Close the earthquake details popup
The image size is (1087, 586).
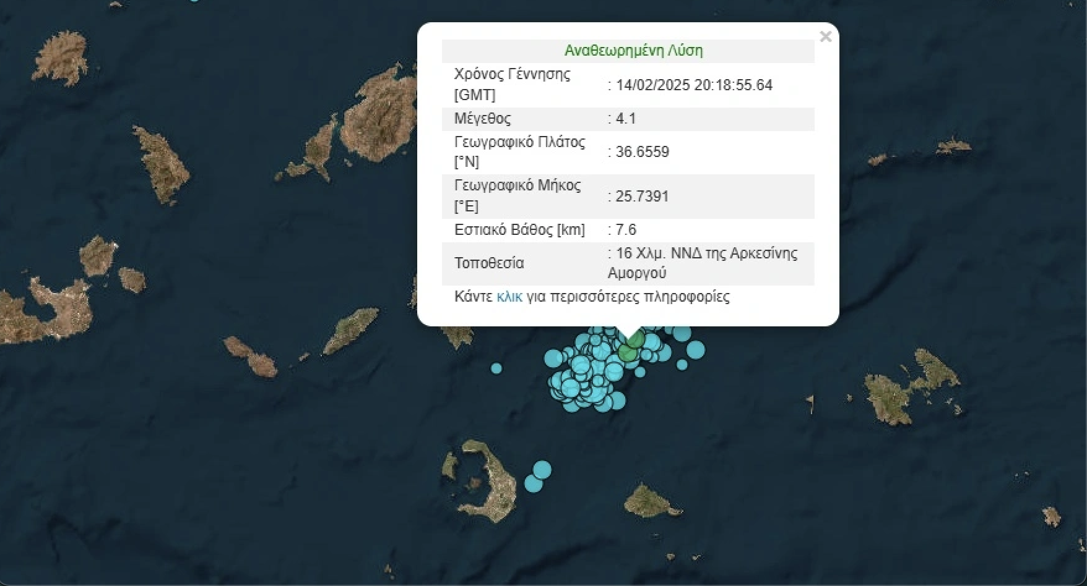coord(825,37)
